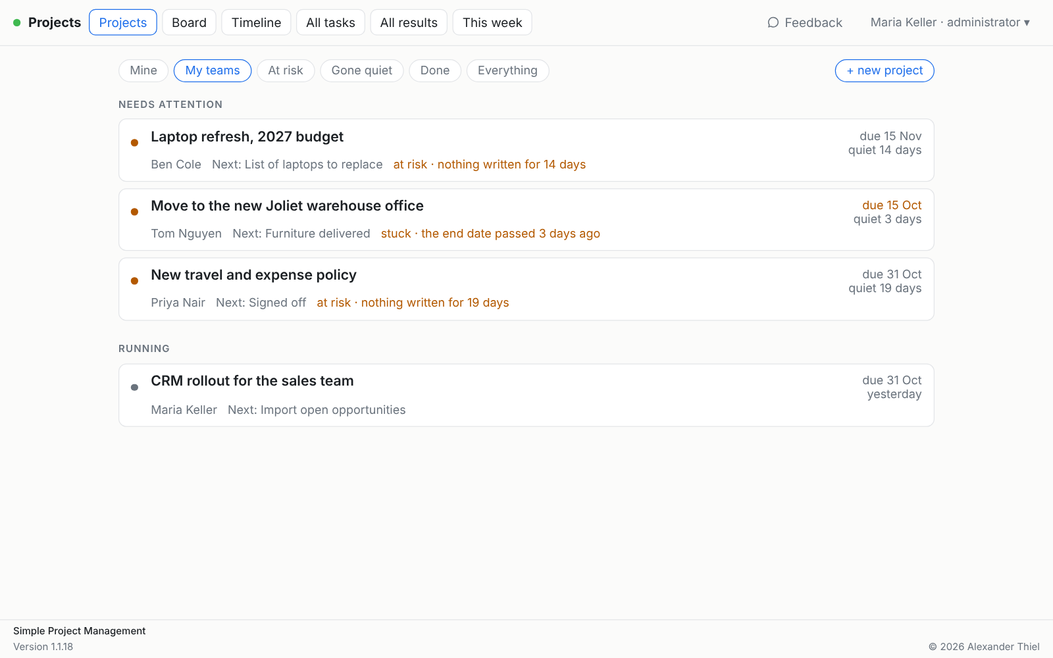Click the Projects app title
This screenshot has width=1053, height=658.
click(55, 22)
